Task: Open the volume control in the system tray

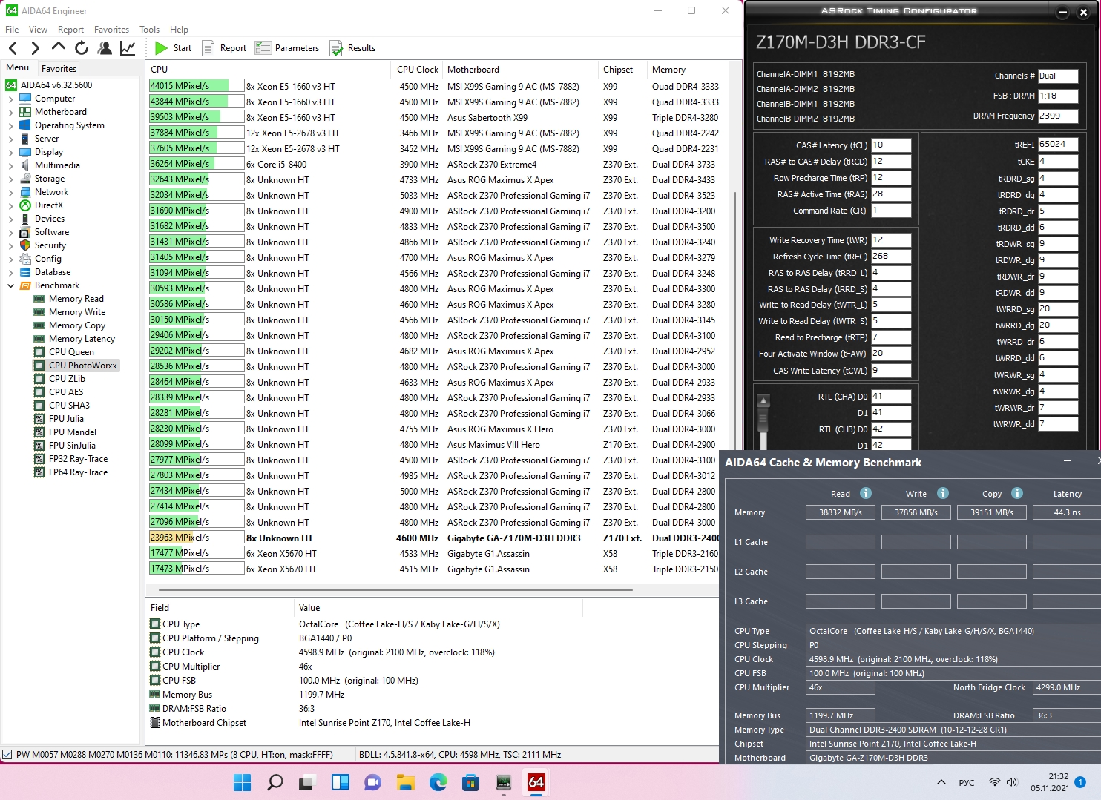Action: coord(1013,782)
